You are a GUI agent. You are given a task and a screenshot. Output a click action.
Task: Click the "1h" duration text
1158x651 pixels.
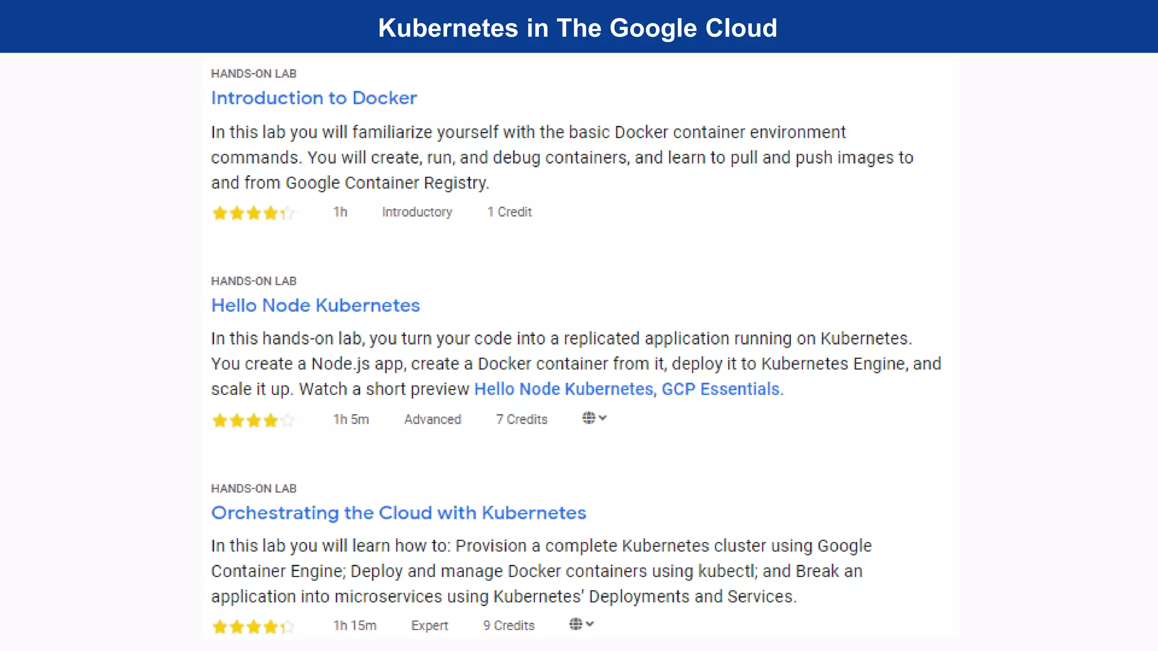click(340, 212)
